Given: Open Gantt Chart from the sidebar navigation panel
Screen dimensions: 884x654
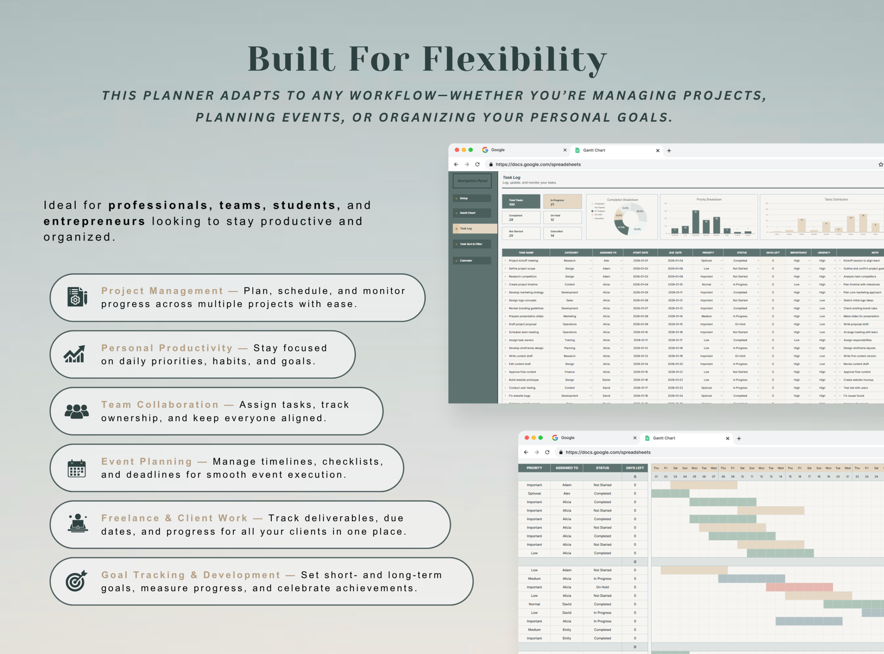Looking at the screenshot, I should (x=472, y=213).
